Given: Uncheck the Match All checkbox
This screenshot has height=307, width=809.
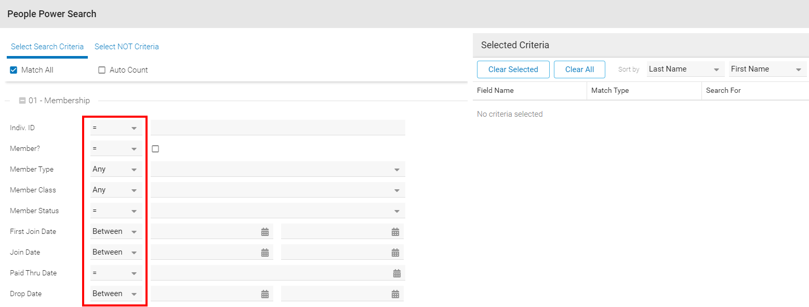Looking at the screenshot, I should 14,70.
